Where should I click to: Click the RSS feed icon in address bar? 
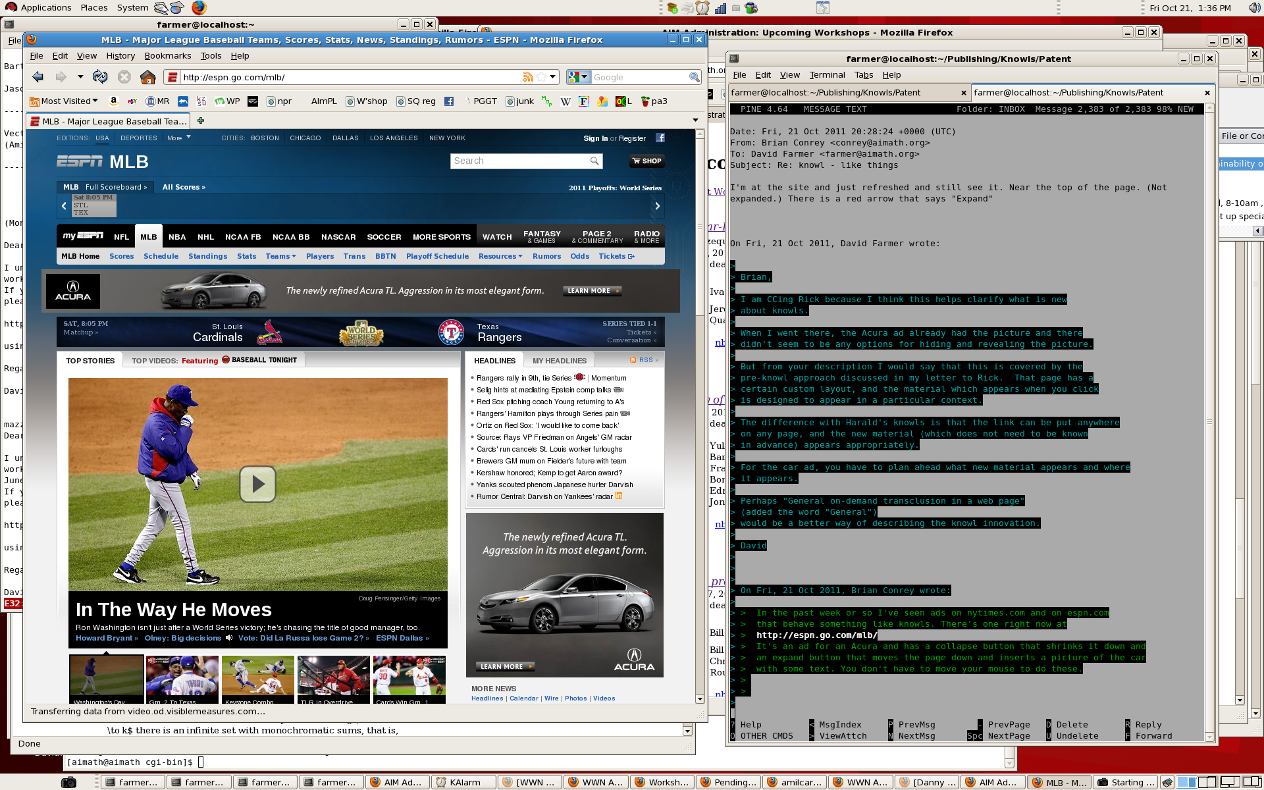[527, 77]
